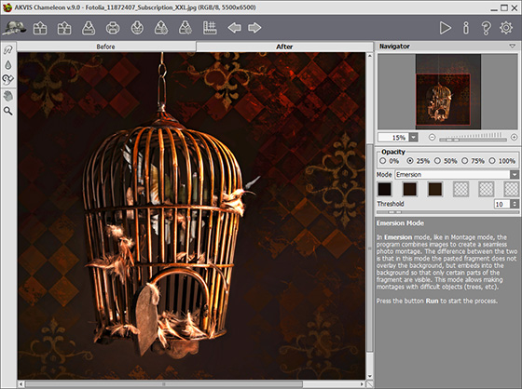
Task: Click the third brown color swatch
Action: (435, 189)
